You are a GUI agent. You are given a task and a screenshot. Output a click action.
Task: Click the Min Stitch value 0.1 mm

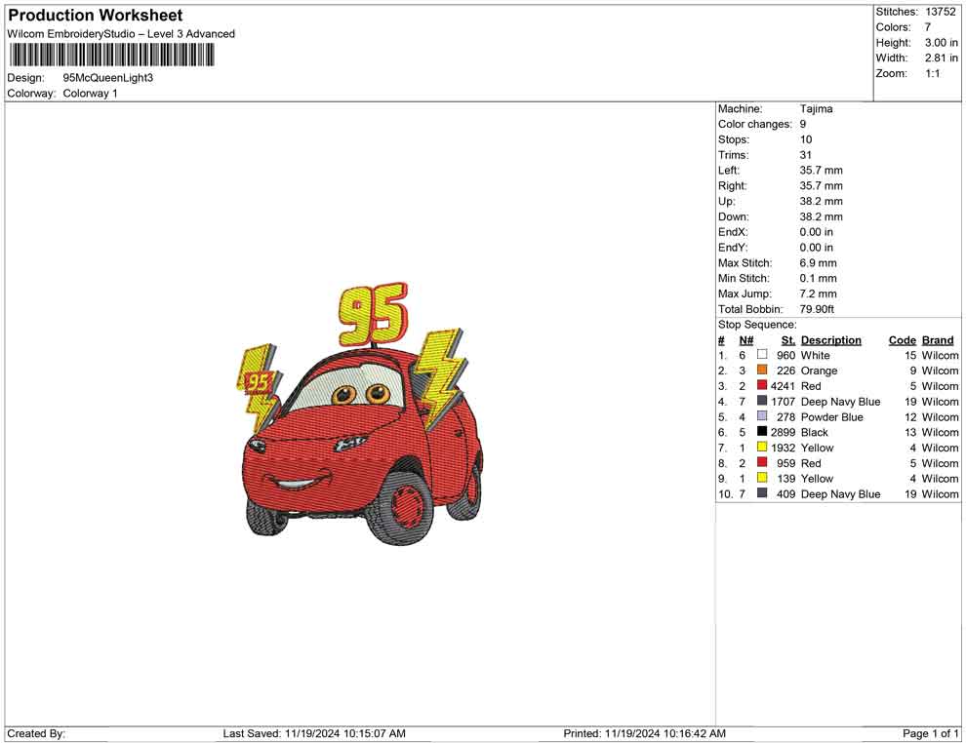[x=818, y=278]
